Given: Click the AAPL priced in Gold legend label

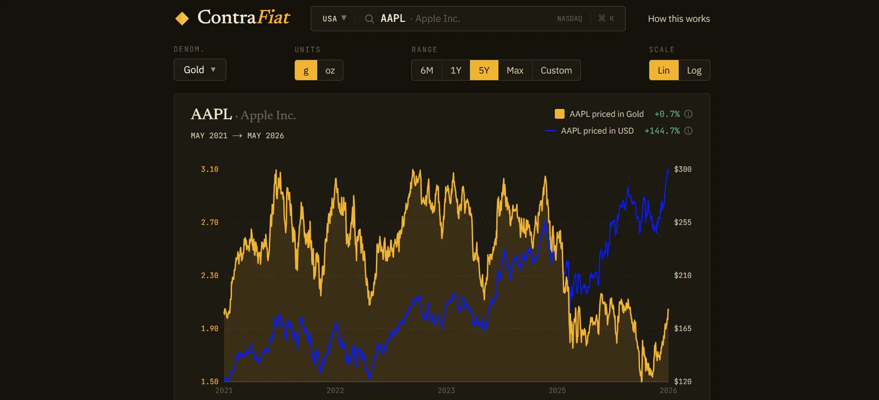Looking at the screenshot, I should click(606, 114).
